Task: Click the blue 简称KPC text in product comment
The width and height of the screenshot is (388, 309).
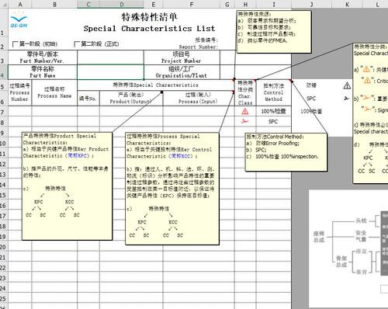Action: pyautogui.click(x=78, y=156)
